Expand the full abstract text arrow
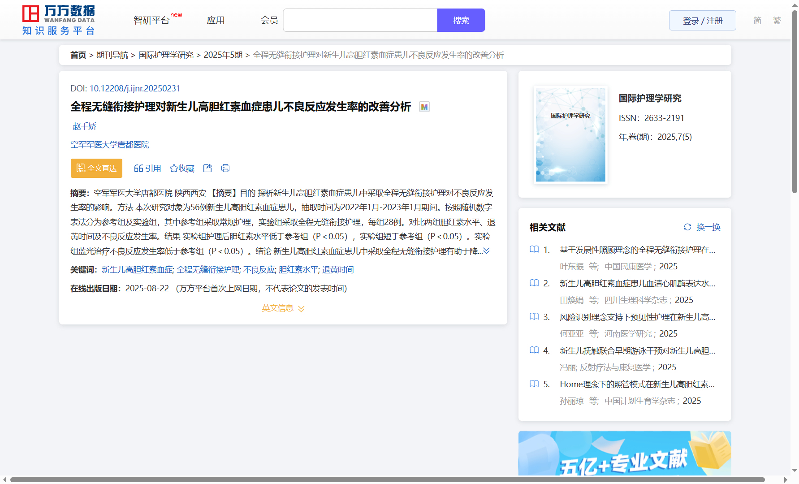This screenshot has width=799, height=484. 487,251
